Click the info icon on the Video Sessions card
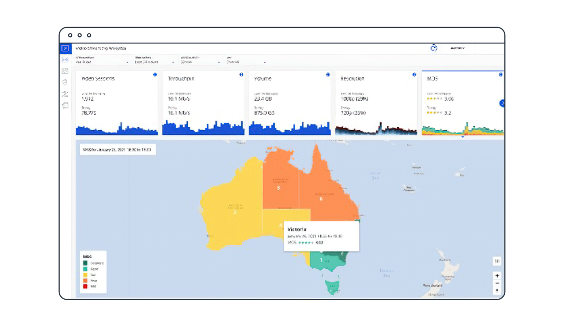 [x=155, y=75]
